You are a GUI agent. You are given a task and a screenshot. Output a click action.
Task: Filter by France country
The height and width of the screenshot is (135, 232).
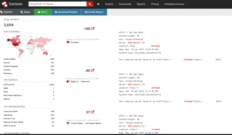coord(7,62)
